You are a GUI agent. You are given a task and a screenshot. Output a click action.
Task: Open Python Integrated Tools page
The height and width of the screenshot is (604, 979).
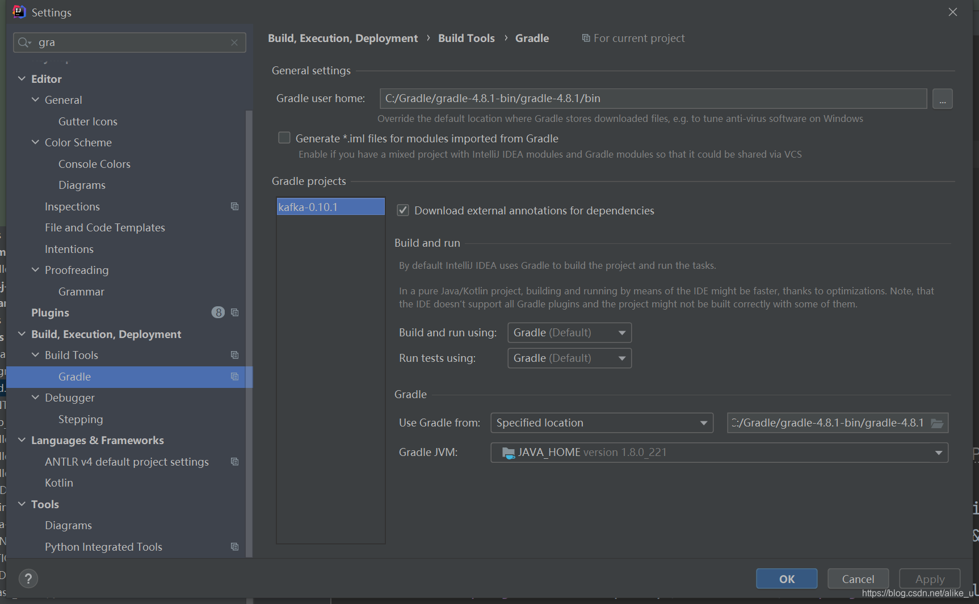pyautogui.click(x=103, y=547)
